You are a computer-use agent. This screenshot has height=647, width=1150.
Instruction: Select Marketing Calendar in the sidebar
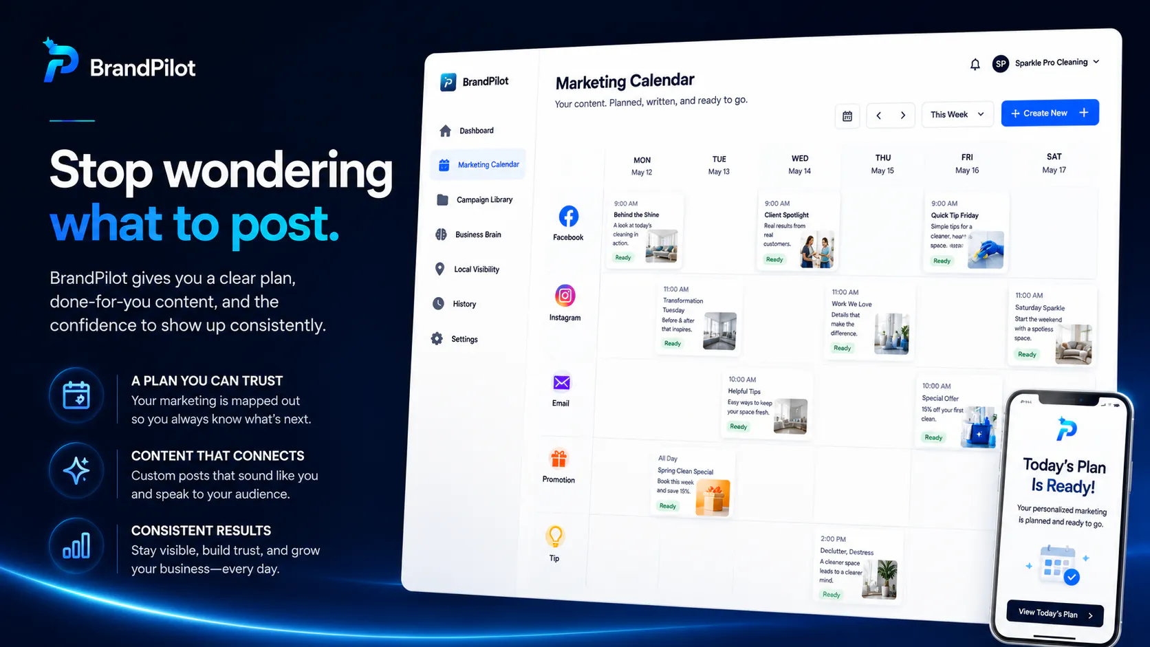[x=478, y=165]
